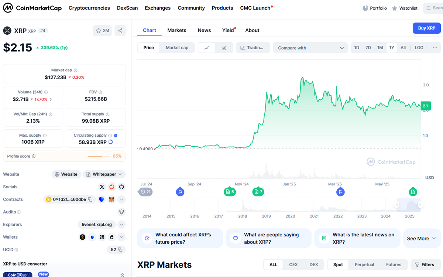443x277 pixels.
Task: Switch to line chart type
Action: [207, 48]
